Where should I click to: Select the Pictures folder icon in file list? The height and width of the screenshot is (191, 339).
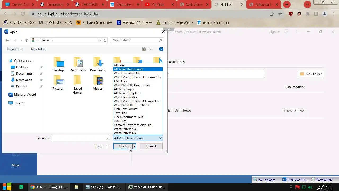pos(58,83)
